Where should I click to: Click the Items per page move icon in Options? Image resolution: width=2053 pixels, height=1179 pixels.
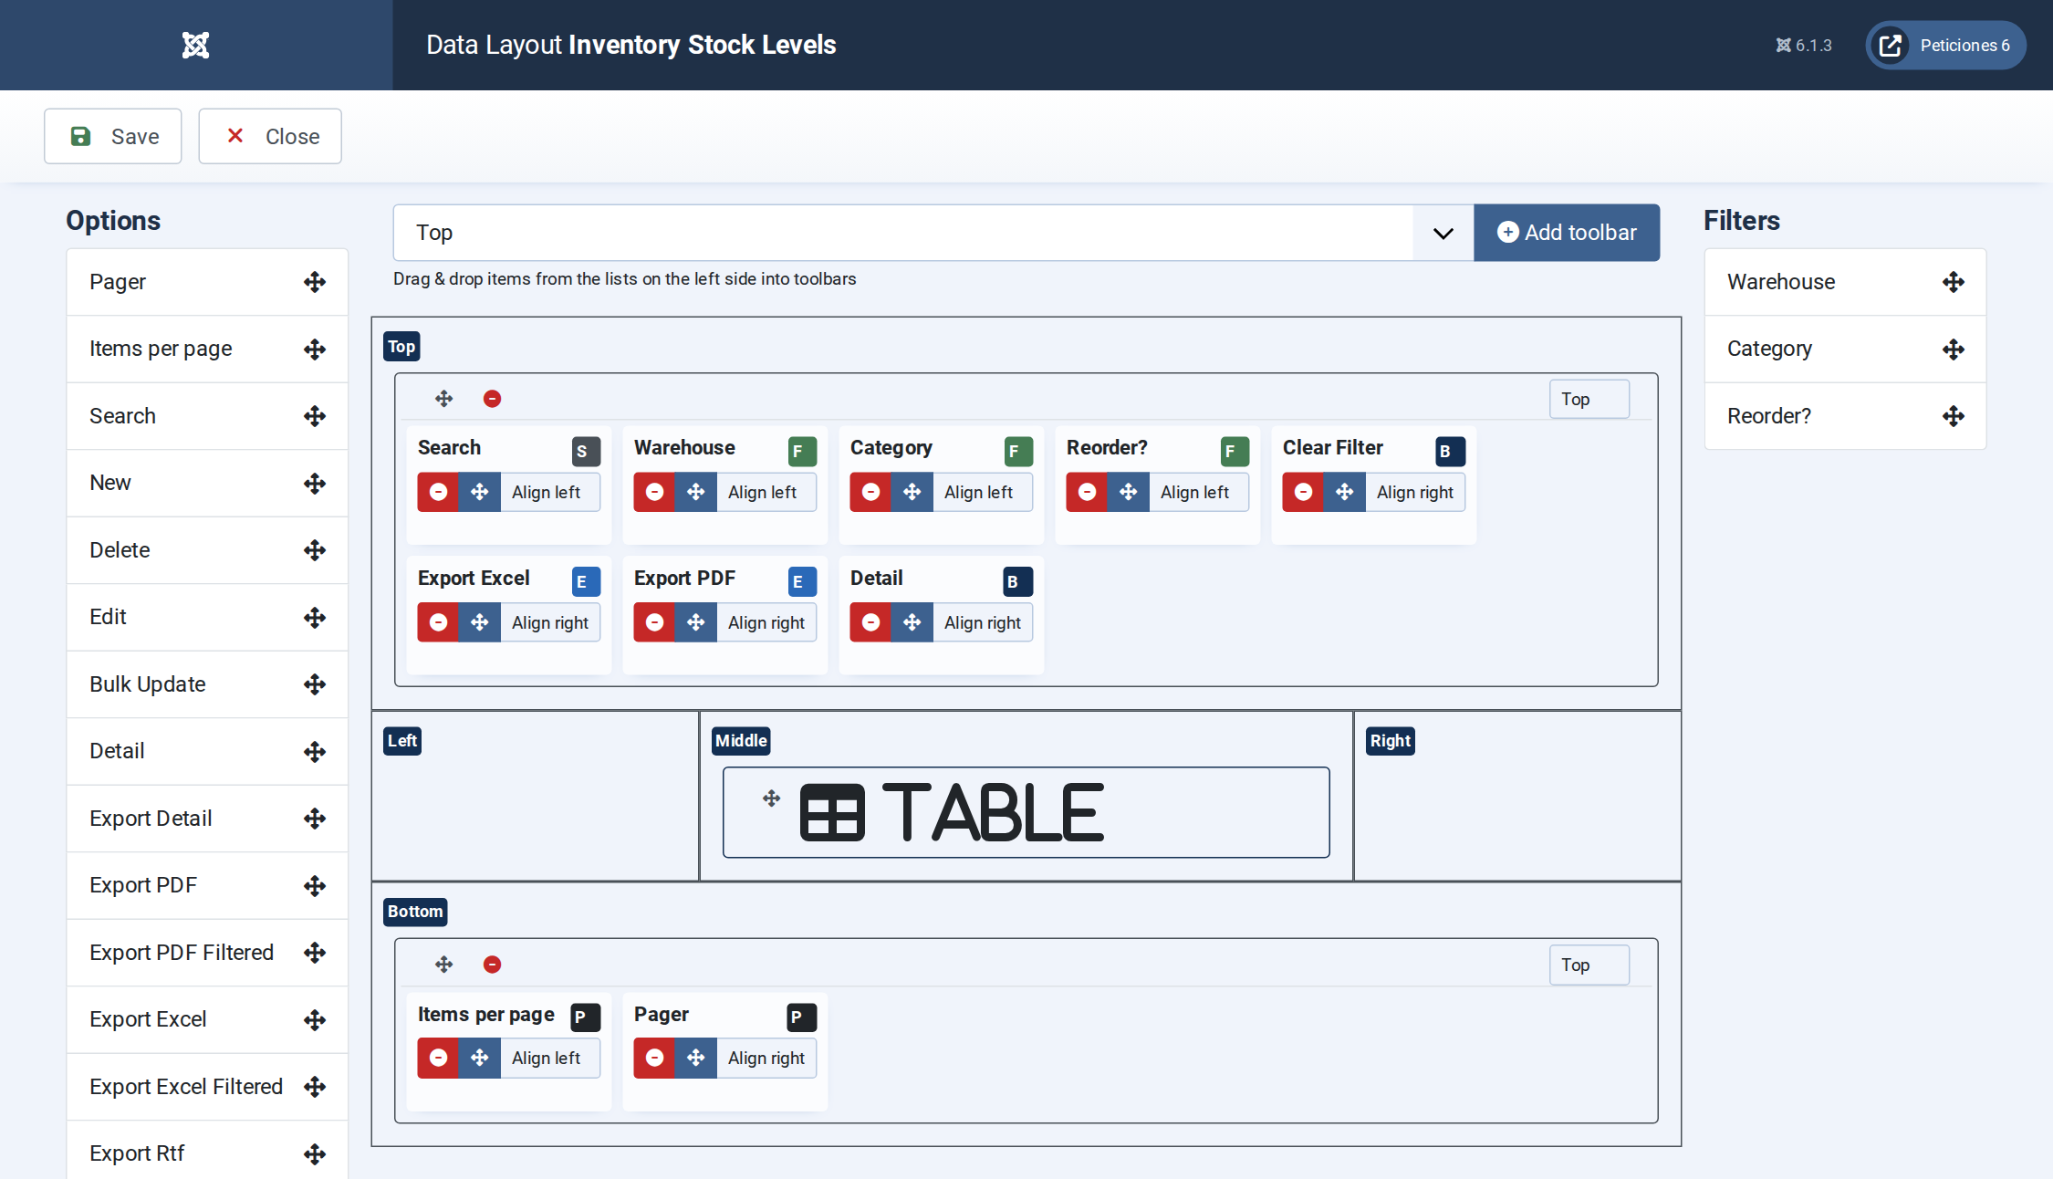(315, 350)
